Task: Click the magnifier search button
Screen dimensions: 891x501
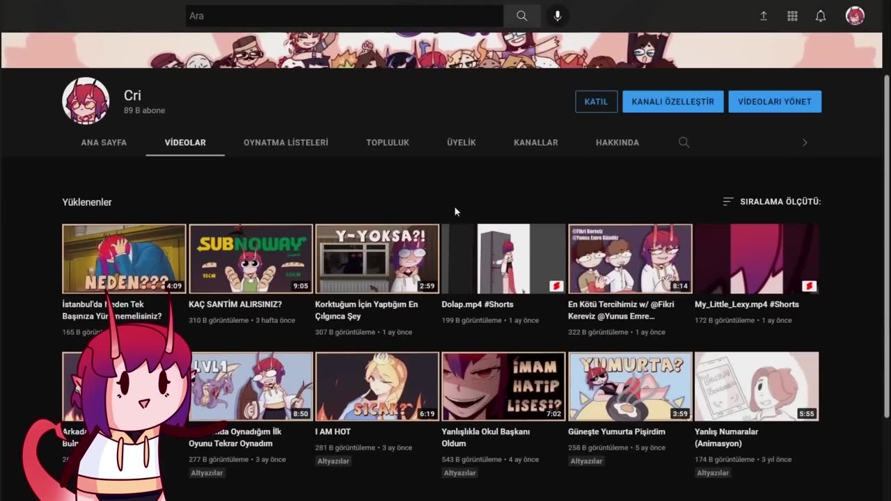Action: (x=522, y=16)
